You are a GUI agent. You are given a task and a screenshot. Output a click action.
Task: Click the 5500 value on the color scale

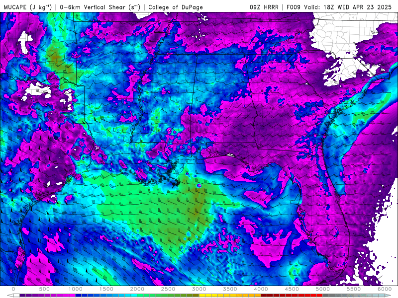click(354, 289)
